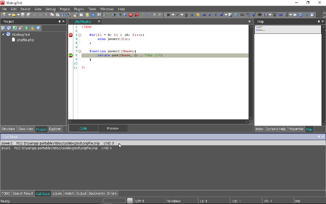This screenshot has width=326, height=204.
Task: Click the Find binoculars icon
Action: click(x=64, y=15)
